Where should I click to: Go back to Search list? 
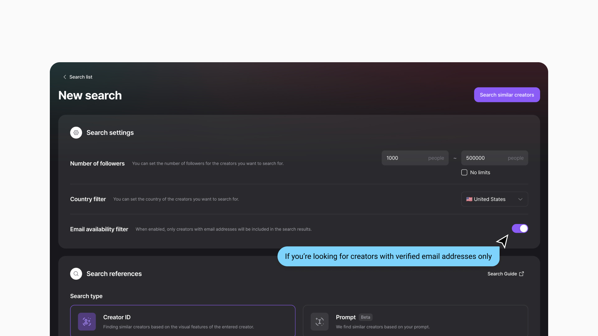pyautogui.click(x=81, y=77)
